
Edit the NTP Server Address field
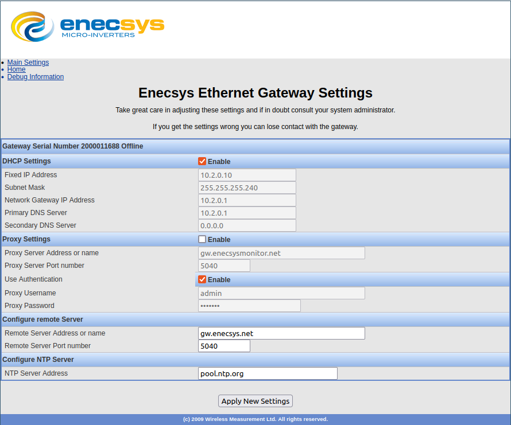tap(268, 373)
